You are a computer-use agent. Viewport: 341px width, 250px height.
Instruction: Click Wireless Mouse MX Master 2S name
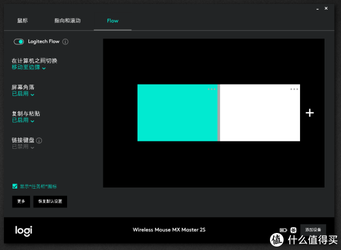click(x=169, y=230)
